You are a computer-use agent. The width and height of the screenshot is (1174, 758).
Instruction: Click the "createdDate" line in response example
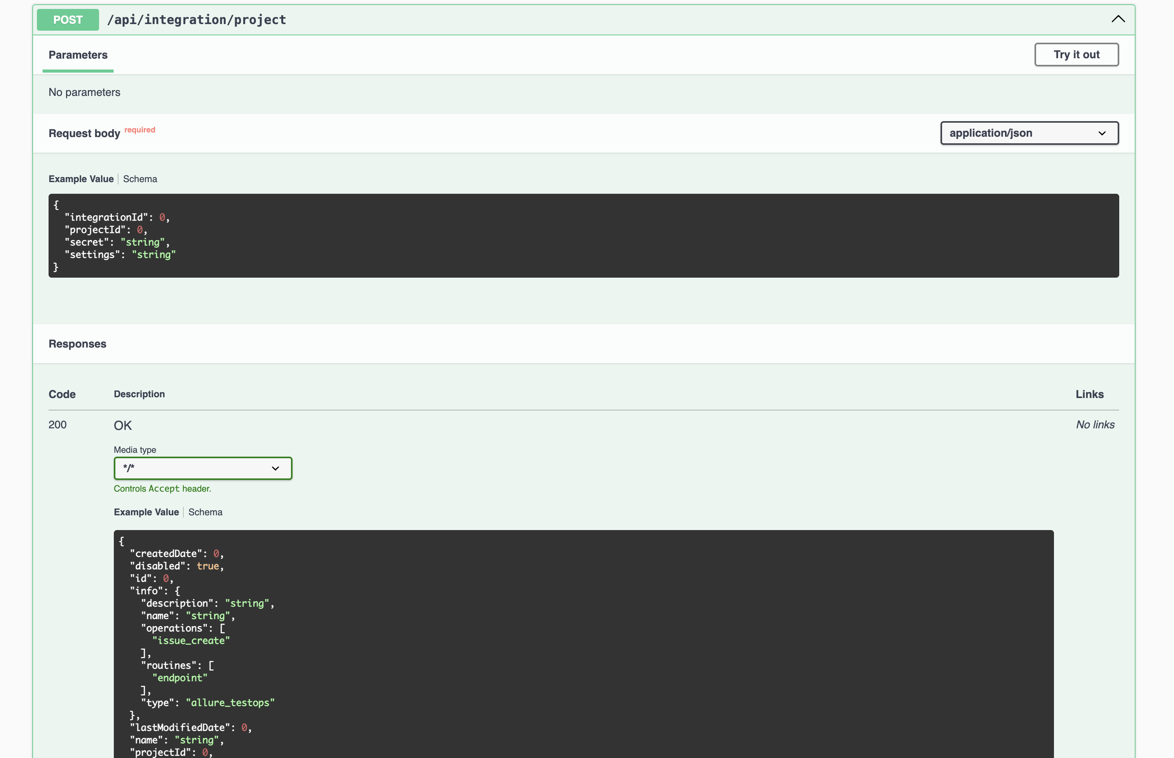click(177, 554)
